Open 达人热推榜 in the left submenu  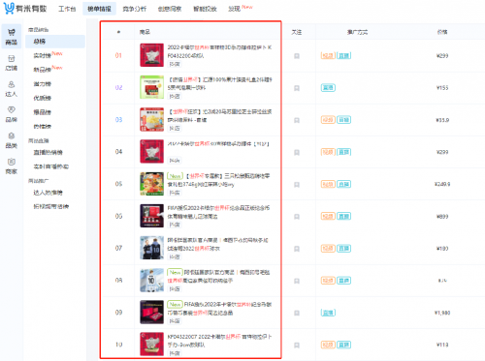click(x=48, y=193)
